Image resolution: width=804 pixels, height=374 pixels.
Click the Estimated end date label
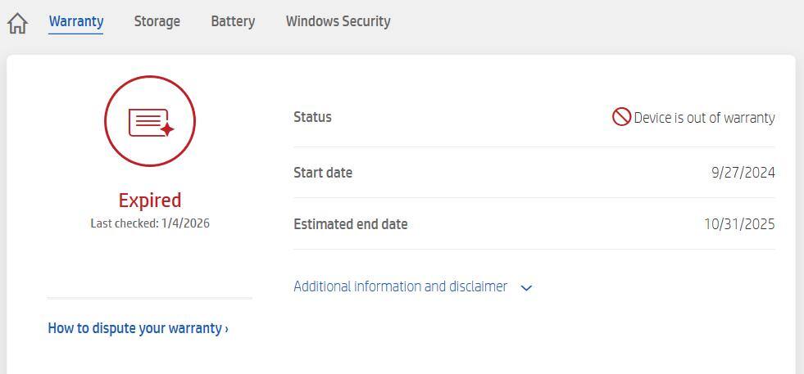tap(350, 224)
